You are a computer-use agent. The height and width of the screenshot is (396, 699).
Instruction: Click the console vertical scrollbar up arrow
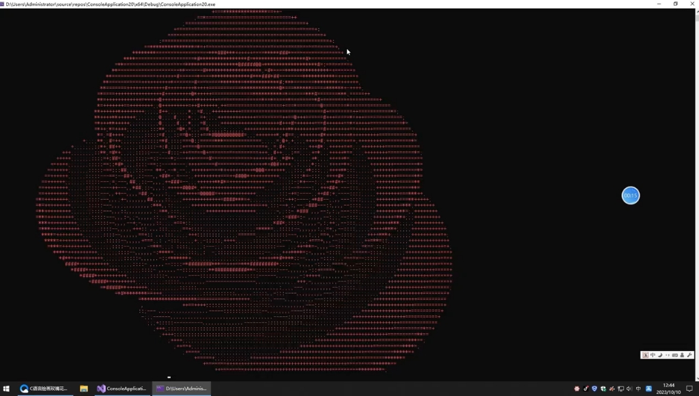coord(697,12)
